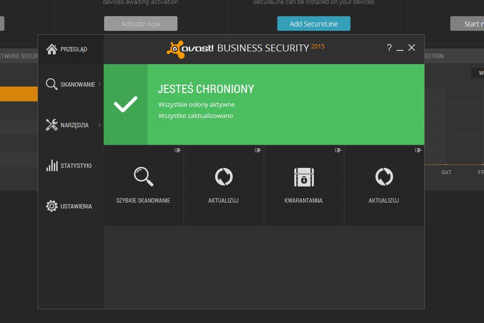Minimize the avast Business Security window

coord(400,49)
